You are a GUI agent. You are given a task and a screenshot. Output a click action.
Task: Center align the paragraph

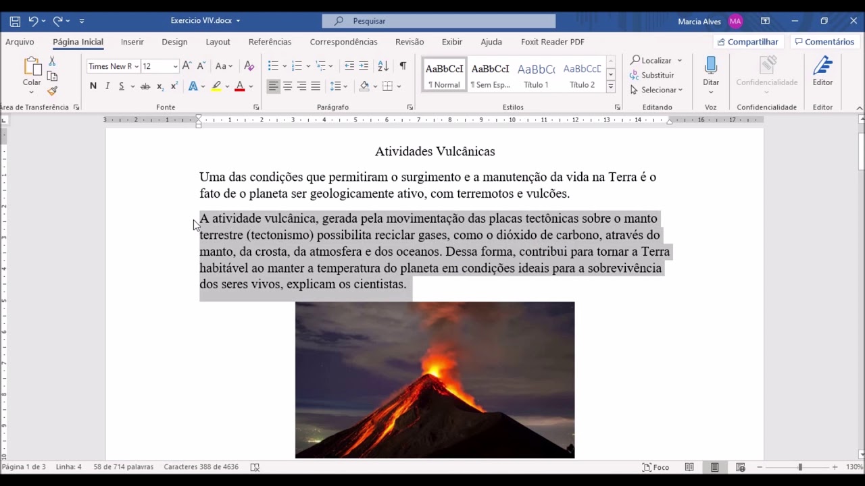(287, 86)
